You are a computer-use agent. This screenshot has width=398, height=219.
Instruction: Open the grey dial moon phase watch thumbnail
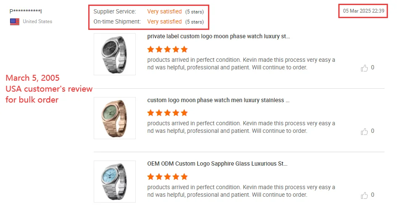(x=115, y=54)
